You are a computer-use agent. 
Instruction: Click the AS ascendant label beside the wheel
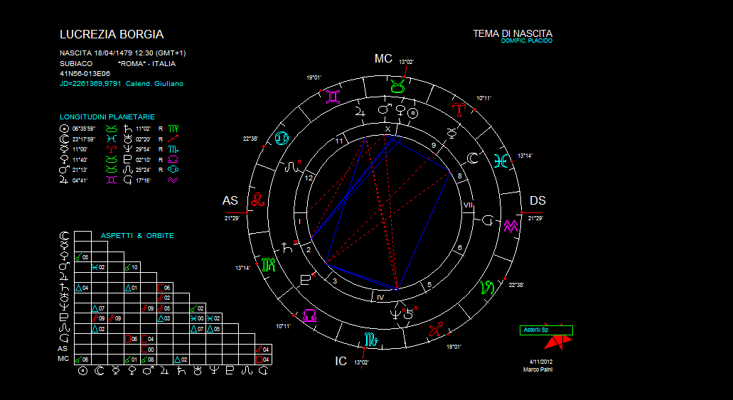coord(230,200)
